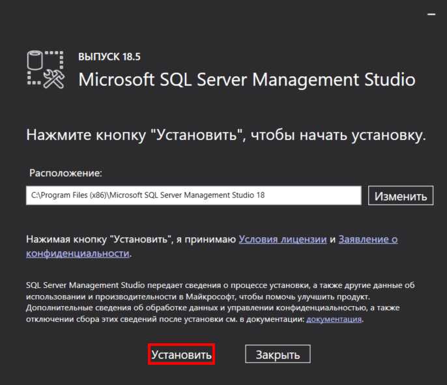Click the text "Нажимая кнопку Установить, я принимаю"
Image resolution: width=447 pixels, height=385 pixels.
(130, 239)
